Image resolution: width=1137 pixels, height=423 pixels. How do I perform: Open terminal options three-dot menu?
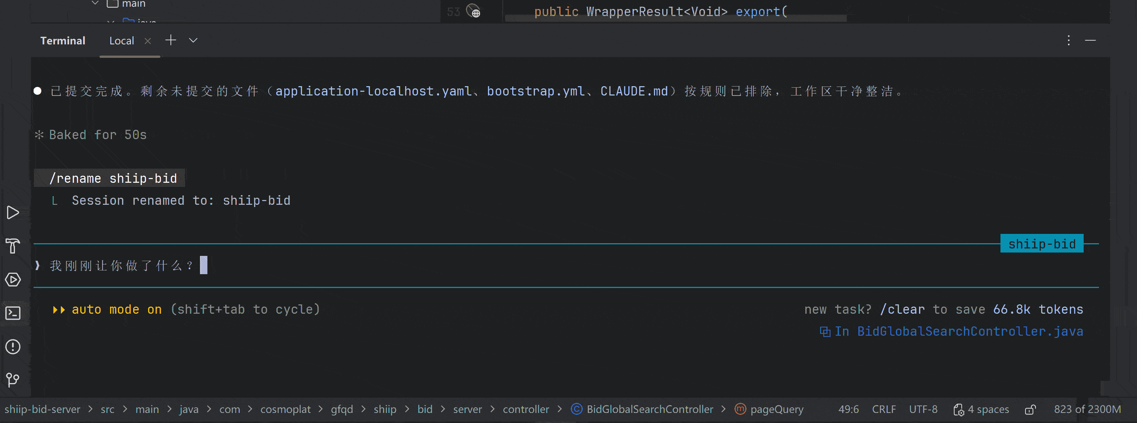coord(1068,41)
